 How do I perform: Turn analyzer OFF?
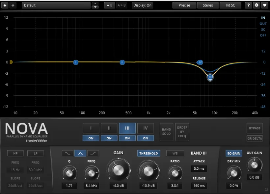[x=263, y=35]
